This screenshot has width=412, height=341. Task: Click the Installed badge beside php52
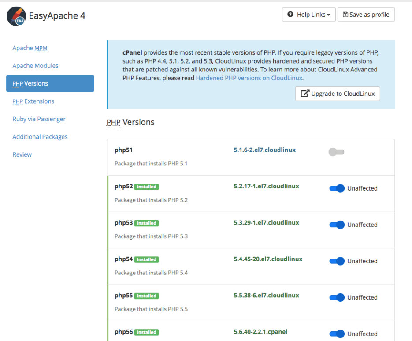coord(146,187)
